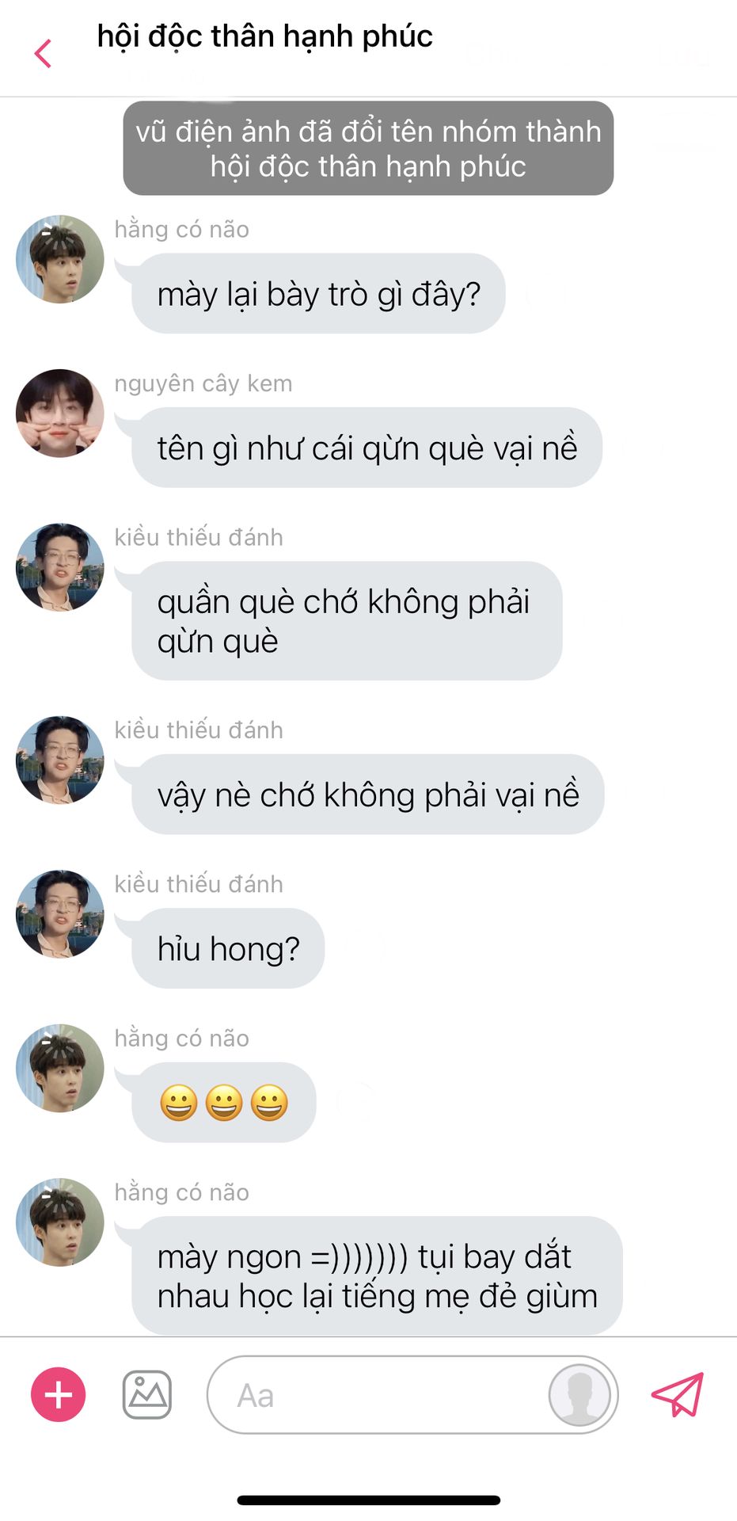Select message 'vậy nè chớ không phải vại nề'
The height and width of the screenshot is (1521, 737).
click(x=368, y=795)
